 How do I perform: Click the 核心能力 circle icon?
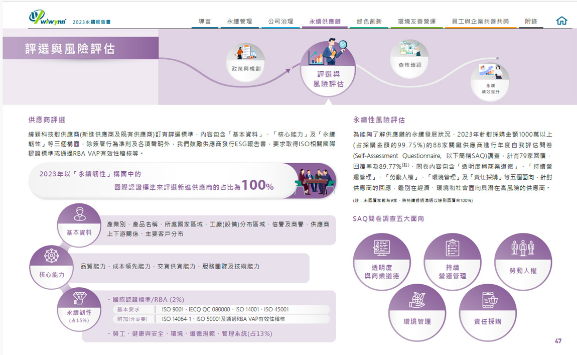tap(52, 256)
